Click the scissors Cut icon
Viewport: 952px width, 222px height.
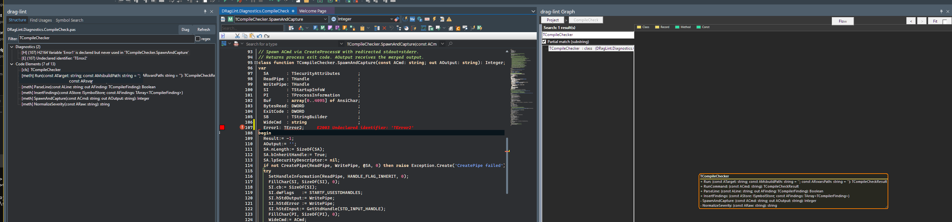pyautogui.click(x=237, y=36)
